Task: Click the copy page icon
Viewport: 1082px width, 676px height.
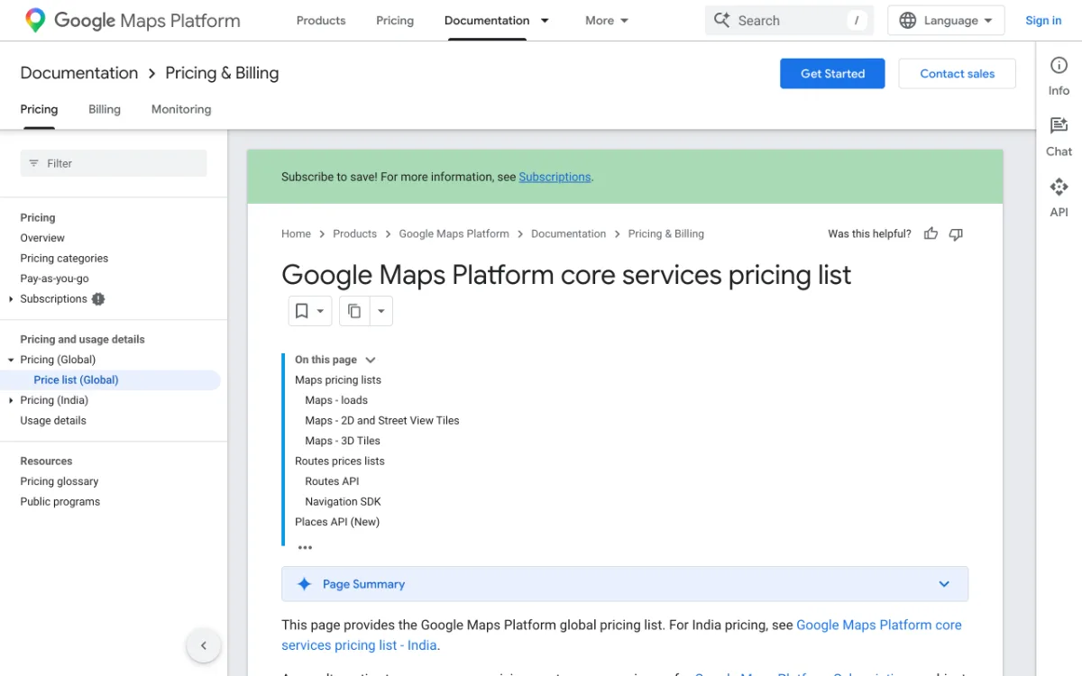Action: point(354,311)
